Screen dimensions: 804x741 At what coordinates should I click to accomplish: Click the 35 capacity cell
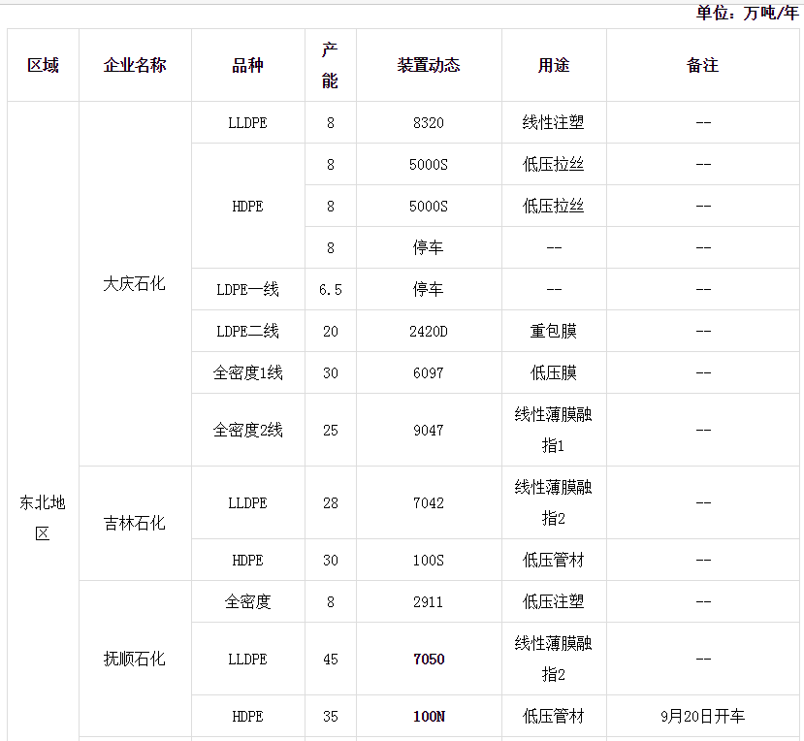(x=330, y=717)
